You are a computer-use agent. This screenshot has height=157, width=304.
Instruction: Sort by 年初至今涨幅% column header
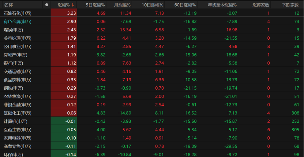pyautogui.click(x=222, y=5)
